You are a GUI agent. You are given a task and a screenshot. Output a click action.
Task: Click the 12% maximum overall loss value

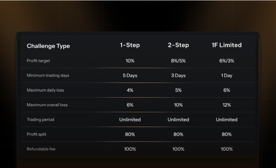227,105
